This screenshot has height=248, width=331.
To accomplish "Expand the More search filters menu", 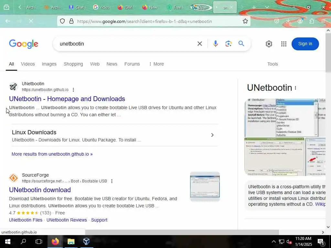I will 156,64.
